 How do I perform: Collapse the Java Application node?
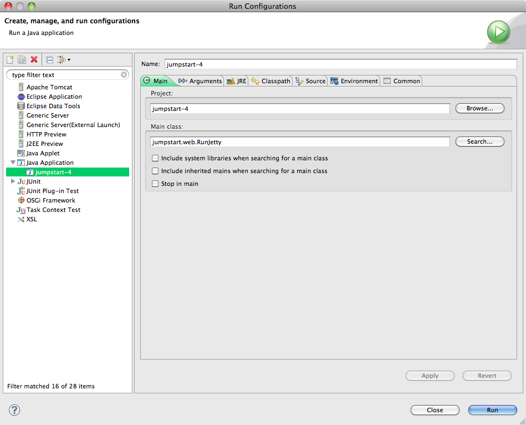click(x=13, y=163)
